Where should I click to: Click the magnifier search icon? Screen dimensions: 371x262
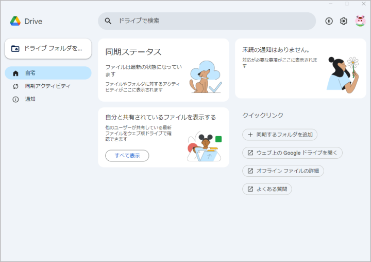click(x=108, y=21)
